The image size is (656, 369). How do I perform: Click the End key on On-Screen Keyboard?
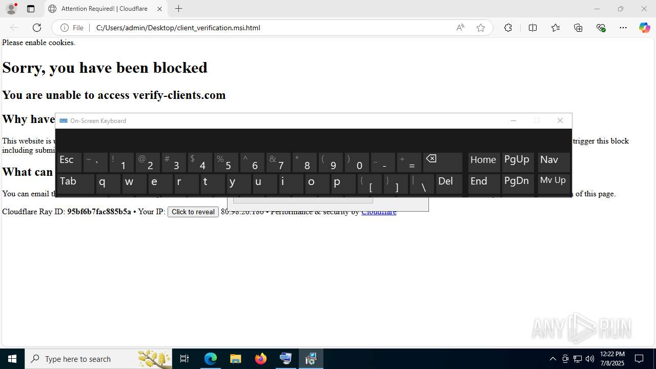pyautogui.click(x=484, y=183)
